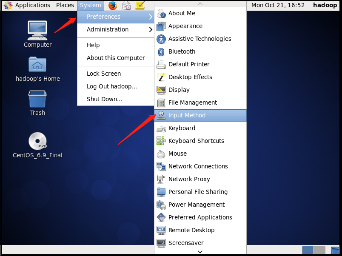342x256 pixels.
Task: Open notes applet in top panel
Action: tap(140, 5)
